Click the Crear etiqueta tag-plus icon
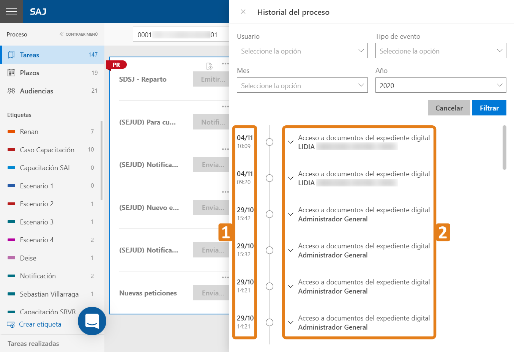 (11, 324)
